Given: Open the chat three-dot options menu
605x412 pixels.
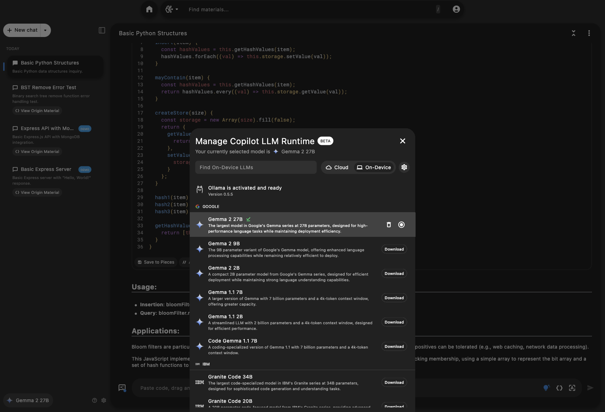Looking at the screenshot, I should [589, 33].
